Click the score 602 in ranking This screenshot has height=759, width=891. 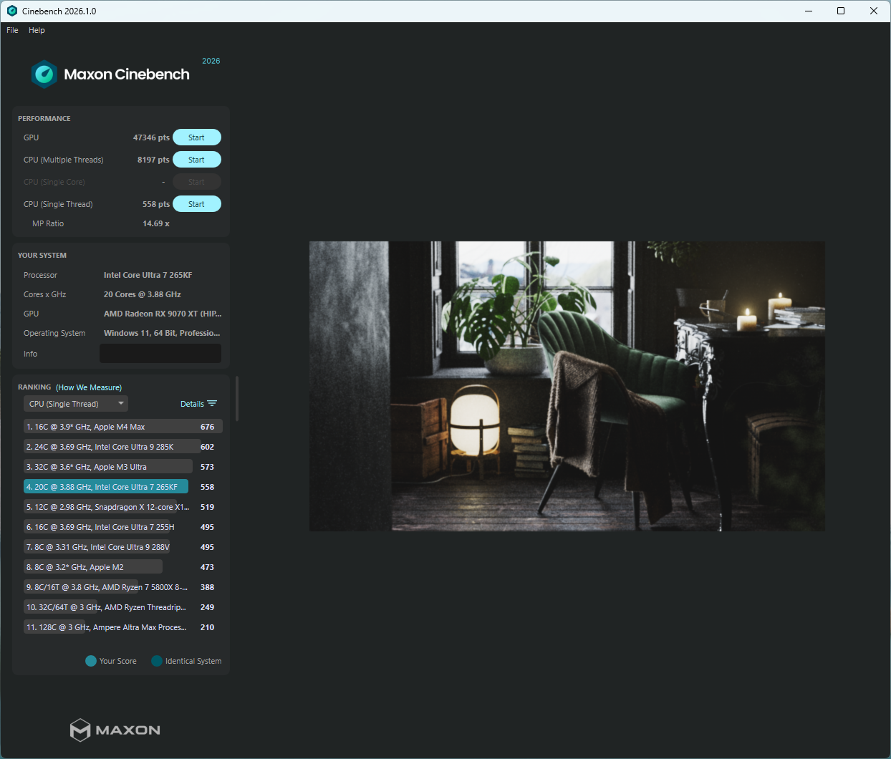[x=208, y=447]
